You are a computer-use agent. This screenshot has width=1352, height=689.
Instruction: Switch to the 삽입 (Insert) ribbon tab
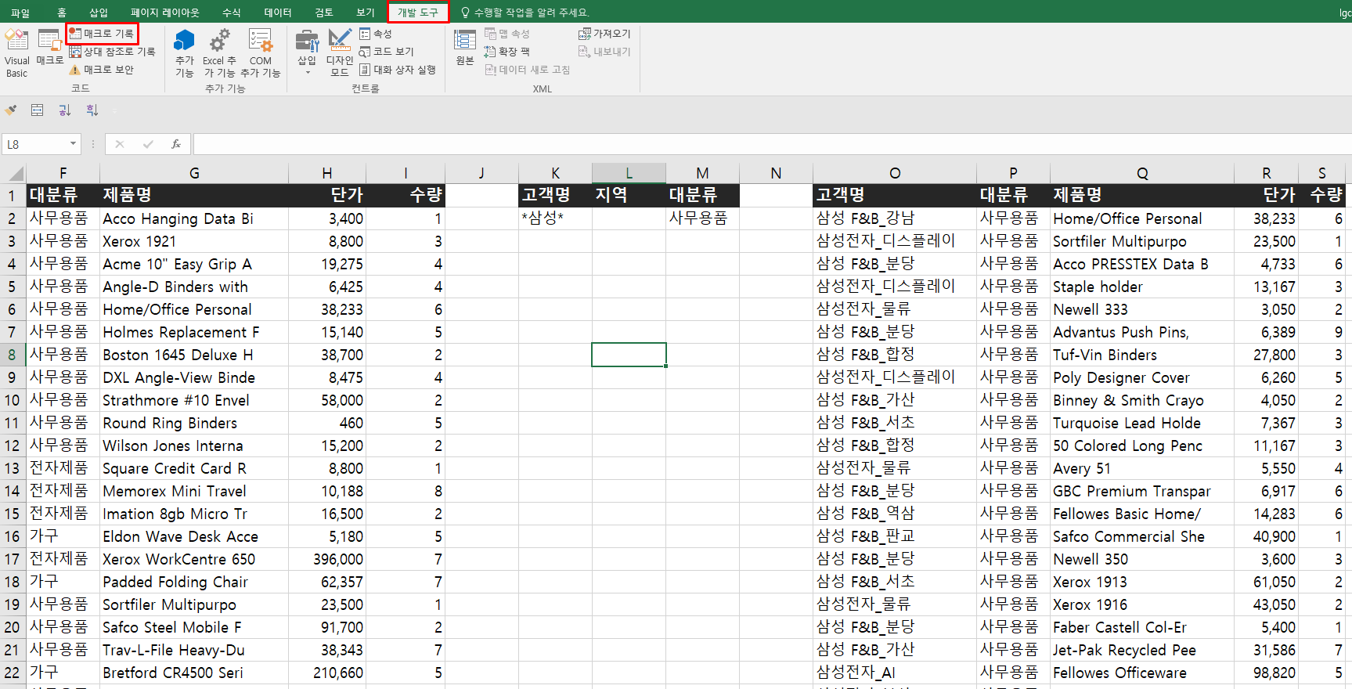click(99, 13)
